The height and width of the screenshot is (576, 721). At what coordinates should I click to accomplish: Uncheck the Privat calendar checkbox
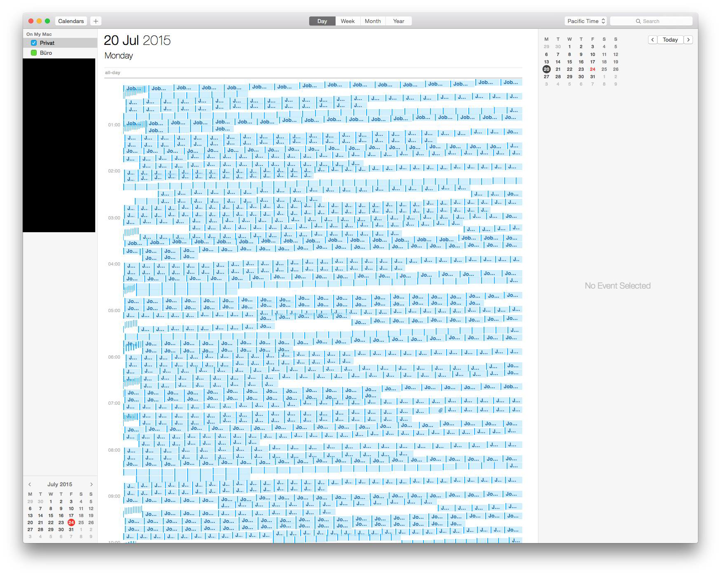click(x=34, y=43)
